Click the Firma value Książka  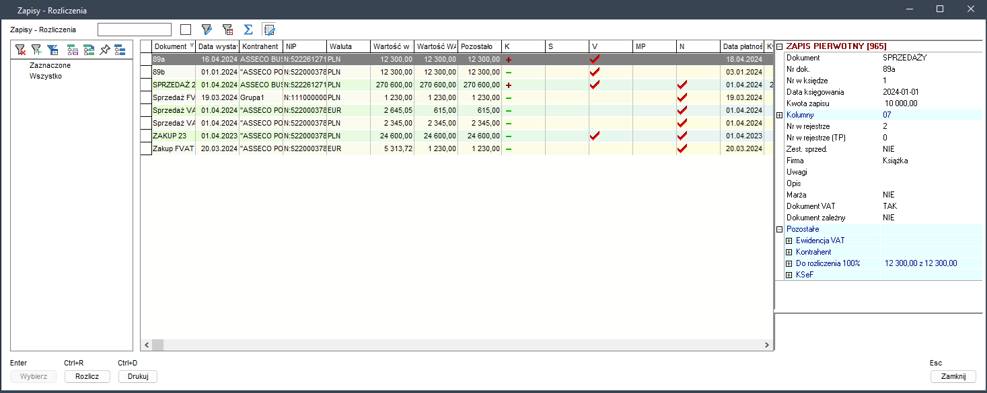click(895, 161)
